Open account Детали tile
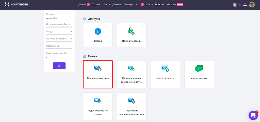The width and height of the screenshot is (260, 122). (98, 35)
